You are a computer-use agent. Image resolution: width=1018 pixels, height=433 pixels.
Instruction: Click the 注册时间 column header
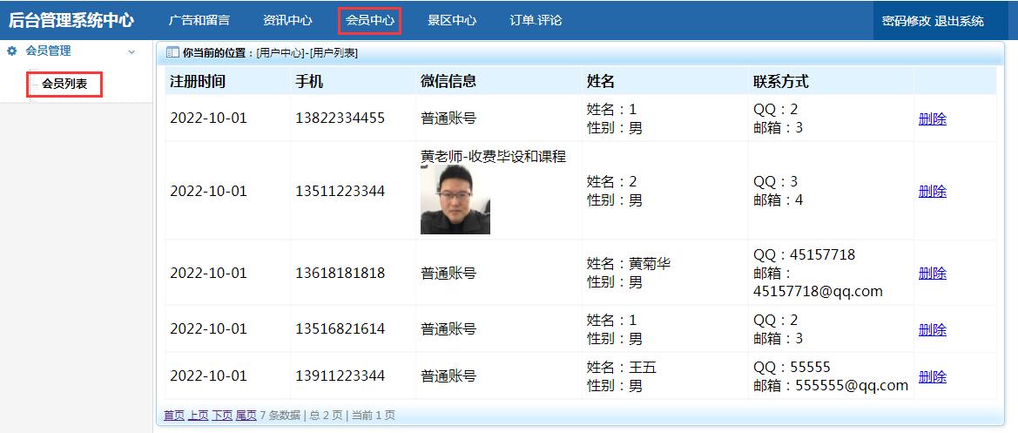coord(198,82)
